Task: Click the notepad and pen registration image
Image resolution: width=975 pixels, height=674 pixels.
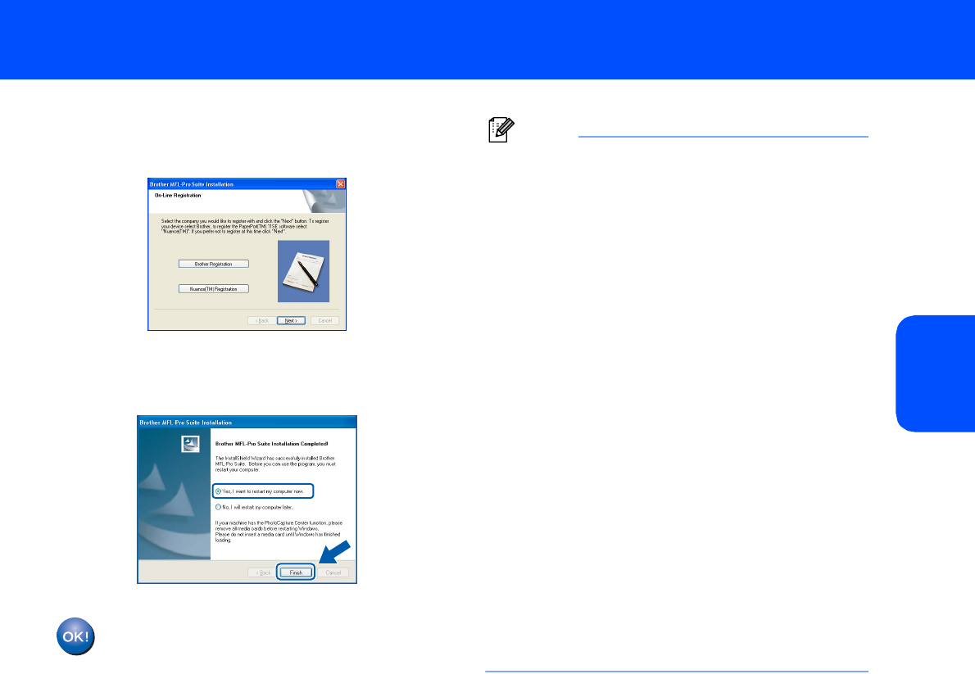Action: coord(303,271)
